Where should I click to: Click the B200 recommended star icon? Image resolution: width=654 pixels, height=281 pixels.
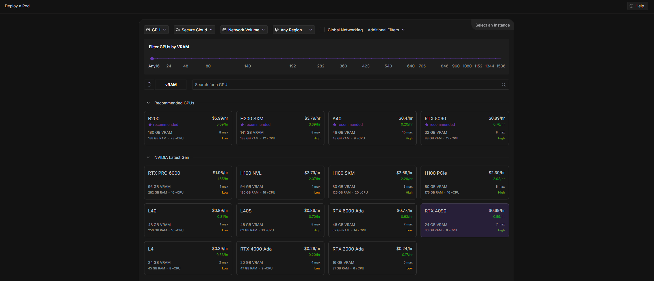coord(150,124)
